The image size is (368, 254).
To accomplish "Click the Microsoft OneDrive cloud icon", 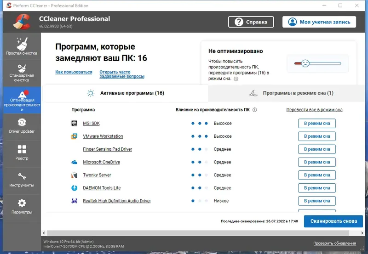I will tap(75, 162).
